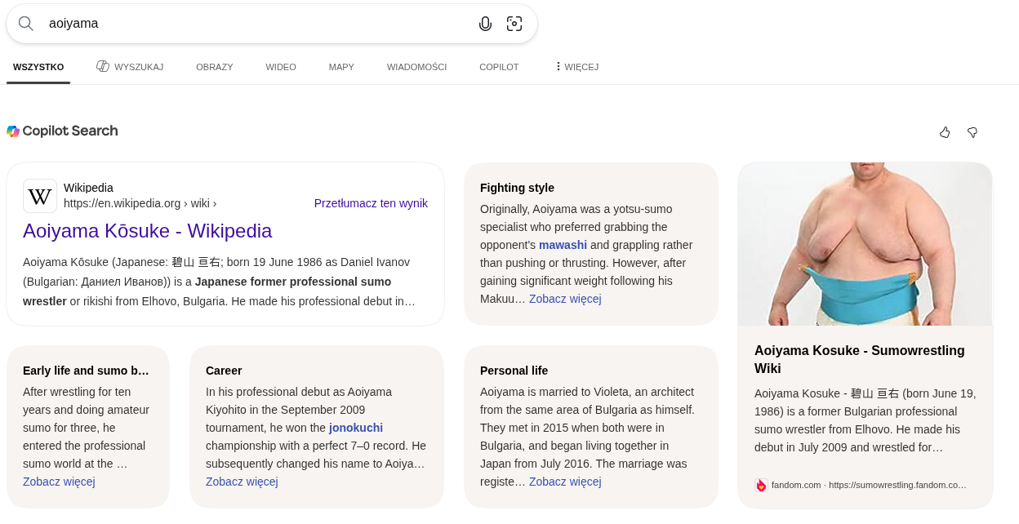Expand Career card with Zobacz więcej

coord(242,482)
